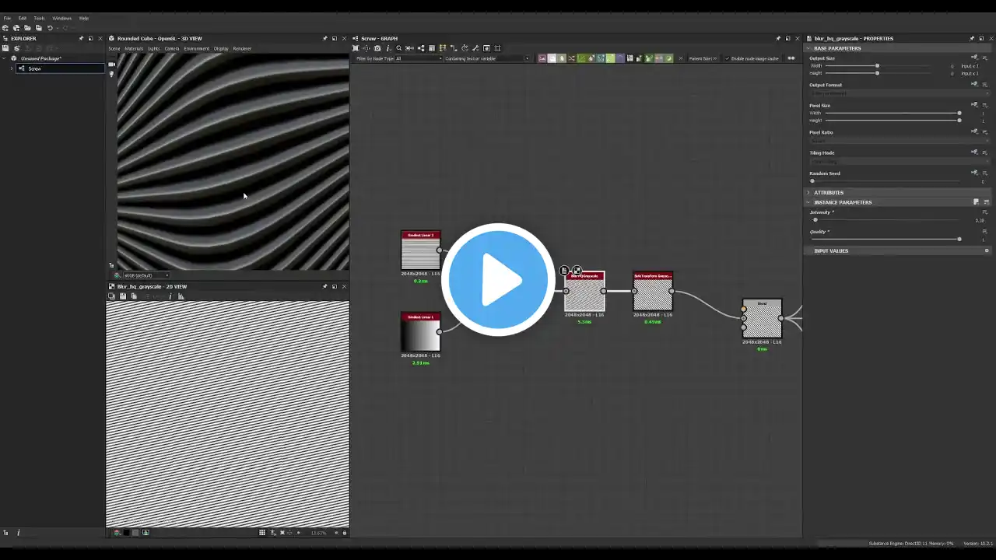Click the graph snapshot camera icon
This screenshot has width=996, height=560.
pyautogui.click(x=377, y=48)
